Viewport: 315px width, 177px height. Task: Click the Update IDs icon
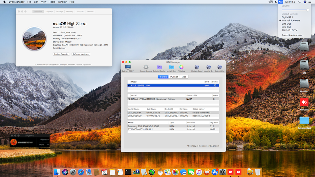tap(209, 67)
